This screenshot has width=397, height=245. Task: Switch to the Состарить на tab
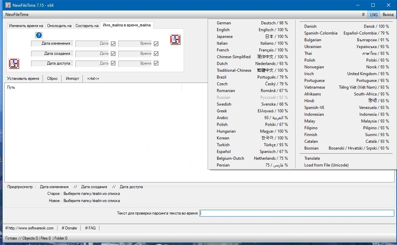coord(87,26)
